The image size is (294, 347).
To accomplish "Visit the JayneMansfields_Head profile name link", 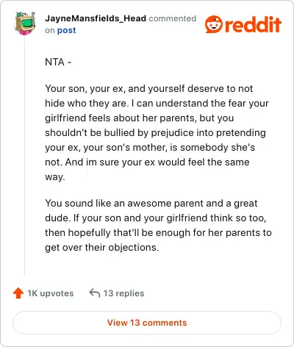I will click(96, 18).
